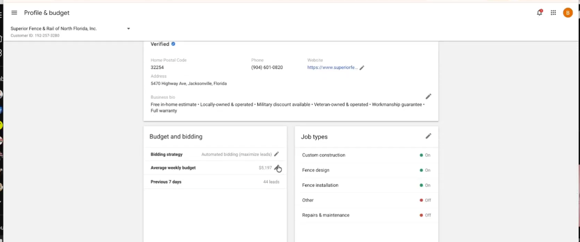This screenshot has height=242, width=580.
Task: Select the Other job type row
Action: [x=367, y=200]
